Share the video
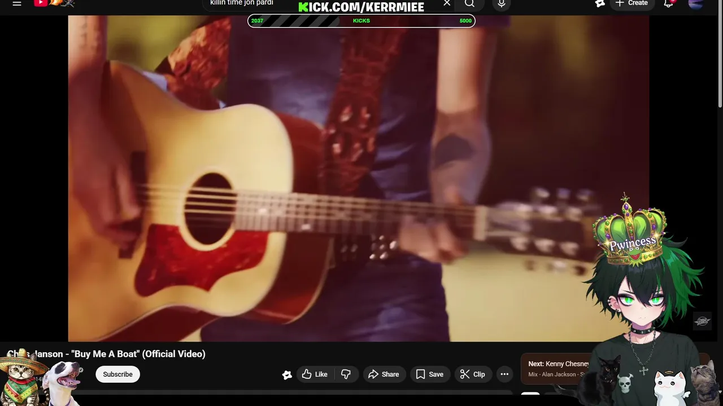Viewport: 723px width, 406px height. tap(384, 374)
